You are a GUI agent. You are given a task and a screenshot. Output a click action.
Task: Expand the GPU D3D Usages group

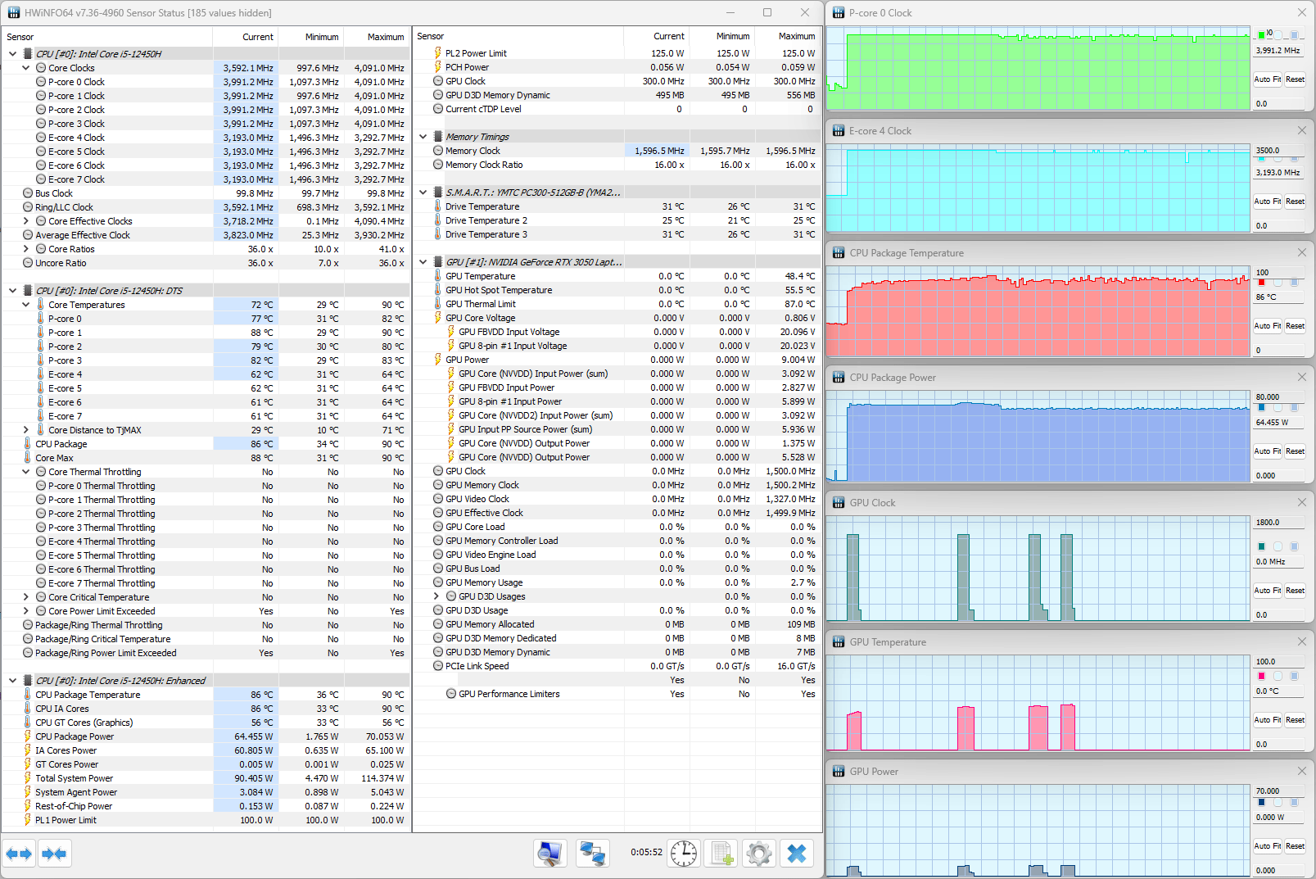point(436,596)
